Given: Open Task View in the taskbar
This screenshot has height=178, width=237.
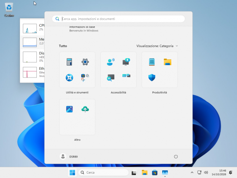Looking at the screenshot, I should [x=134, y=173].
